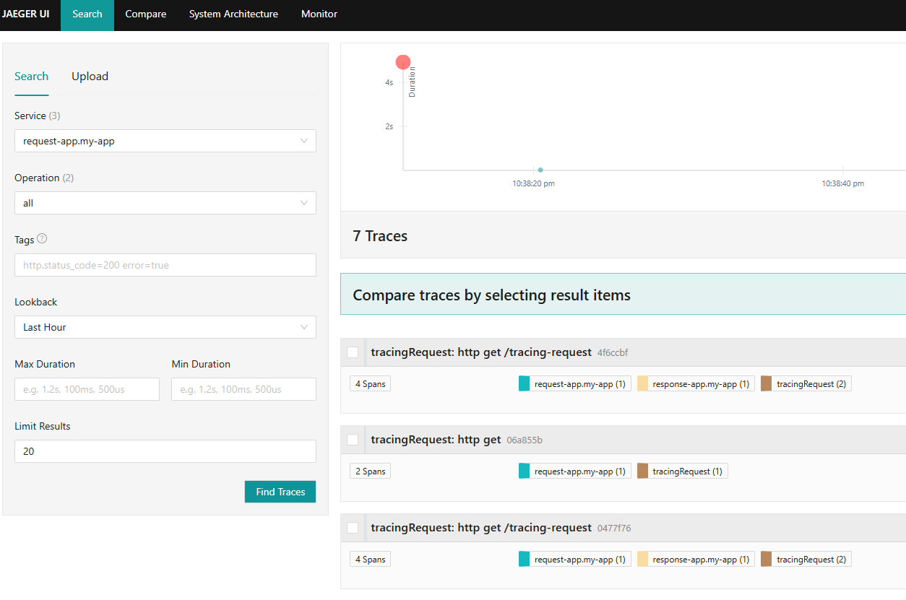
Task: Click request-app.my-app (1) tag in trace 4f6ccbf
Action: pos(575,383)
